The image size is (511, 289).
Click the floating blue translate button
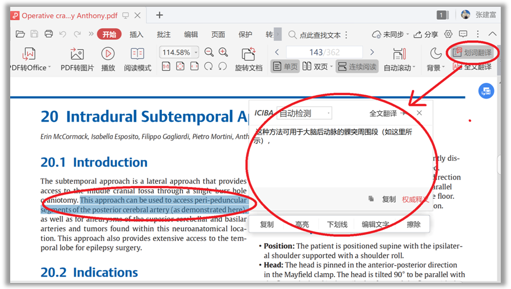pyautogui.click(x=485, y=91)
